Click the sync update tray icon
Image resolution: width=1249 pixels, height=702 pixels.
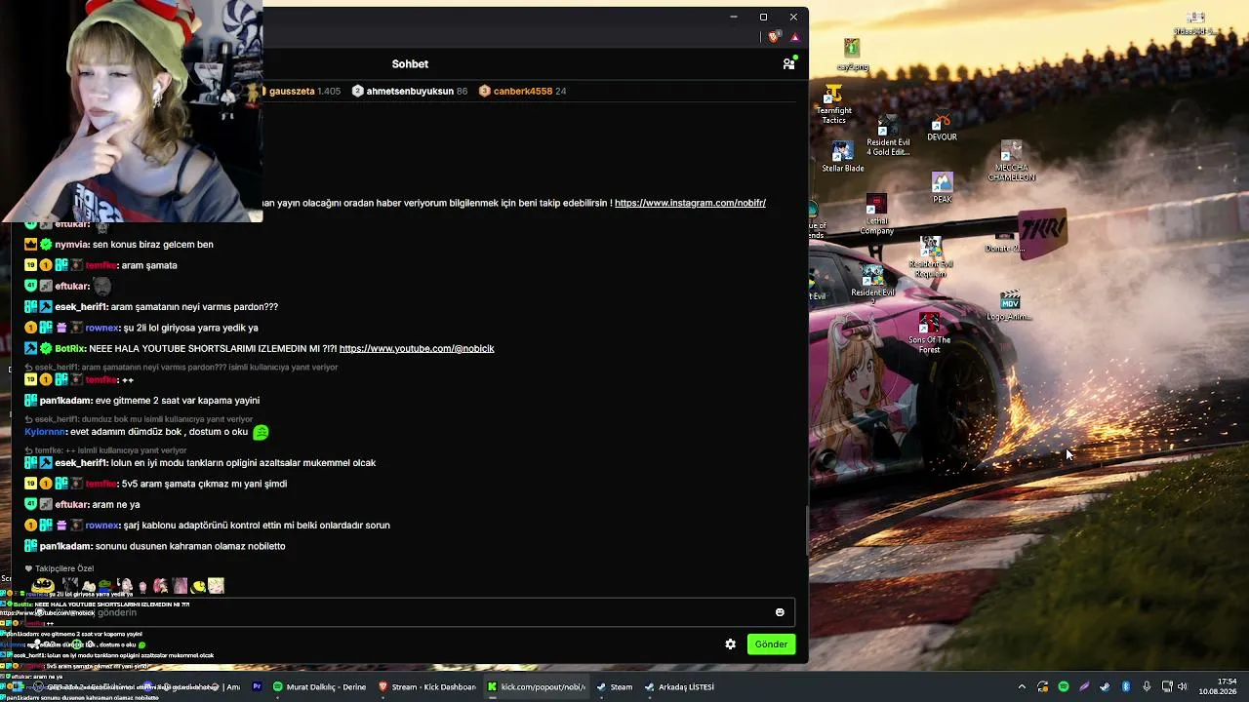[1042, 686]
